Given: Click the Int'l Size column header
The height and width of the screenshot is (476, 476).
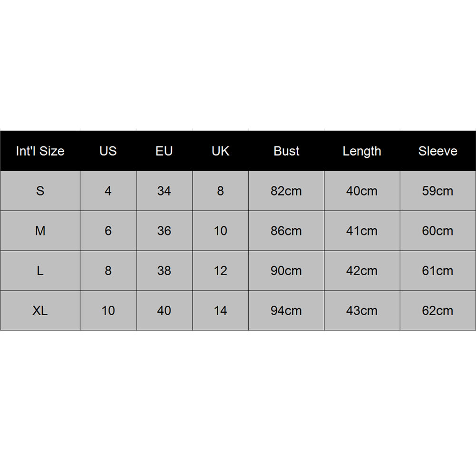Looking at the screenshot, I should coord(40,151).
